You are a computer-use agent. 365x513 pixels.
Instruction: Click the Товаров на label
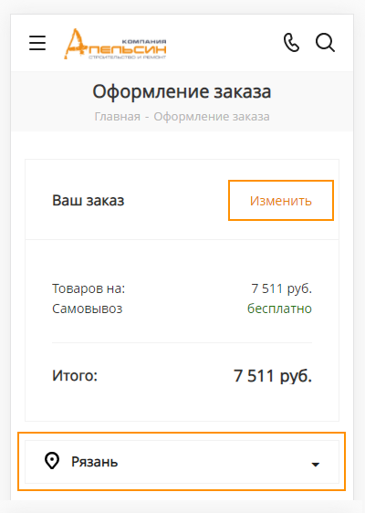(x=89, y=288)
